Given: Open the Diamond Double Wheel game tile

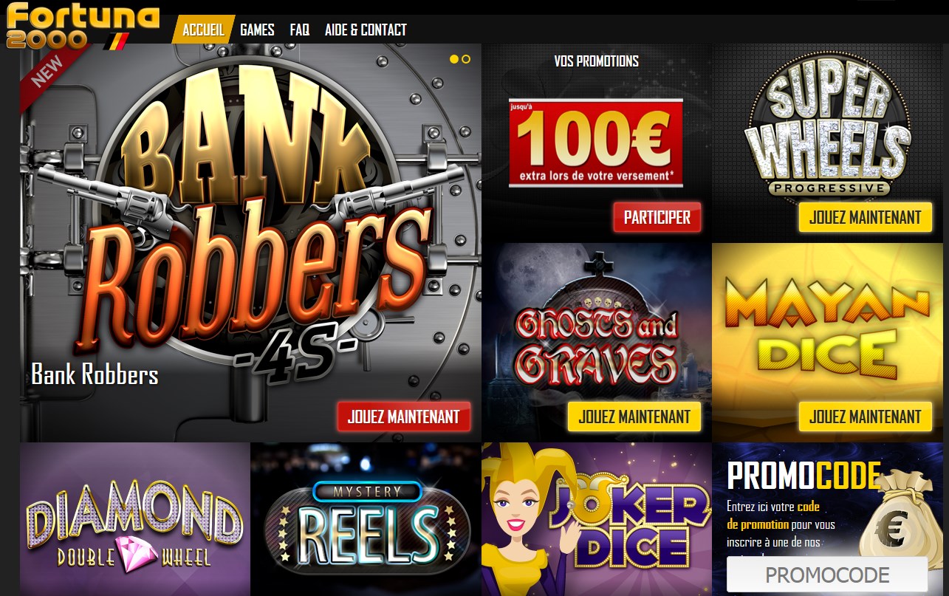Looking at the screenshot, I should coord(135,519).
